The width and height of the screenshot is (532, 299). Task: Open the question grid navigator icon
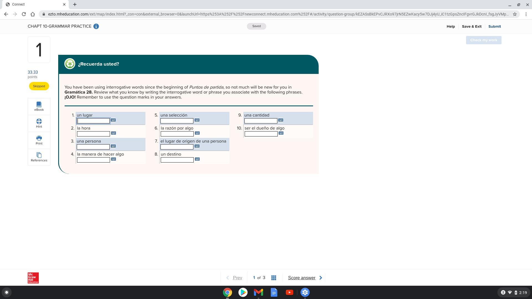(x=273, y=278)
